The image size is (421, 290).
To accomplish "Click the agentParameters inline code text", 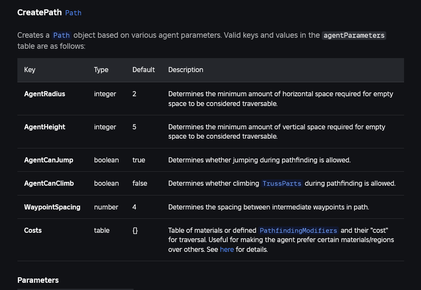I will click(x=354, y=35).
